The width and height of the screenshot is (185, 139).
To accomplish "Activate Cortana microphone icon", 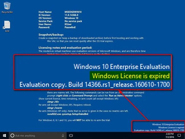I will pos(63,136).
